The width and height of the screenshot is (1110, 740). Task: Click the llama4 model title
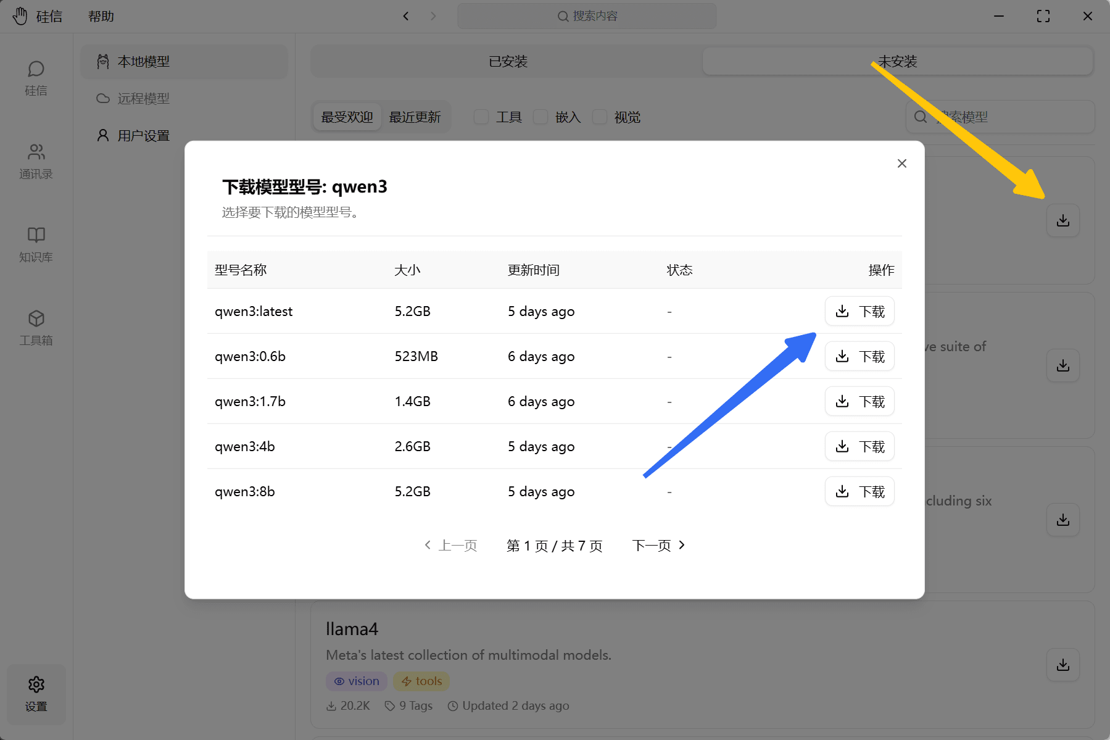(352, 629)
